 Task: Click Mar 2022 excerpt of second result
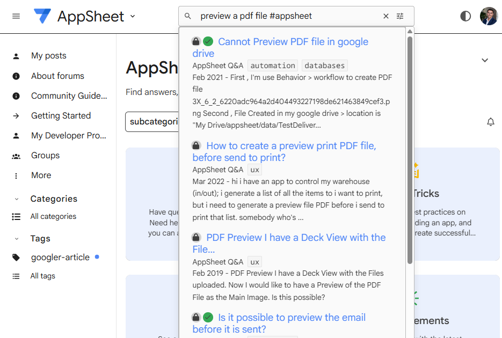coord(288,199)
